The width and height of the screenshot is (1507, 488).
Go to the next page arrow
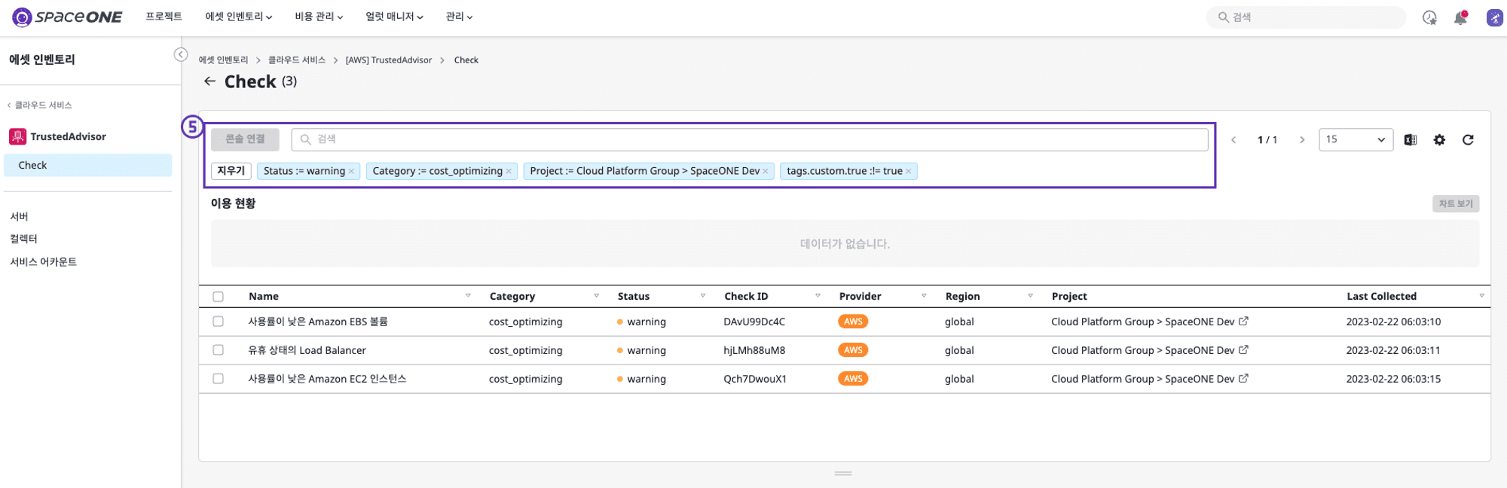coord(1302,139)
